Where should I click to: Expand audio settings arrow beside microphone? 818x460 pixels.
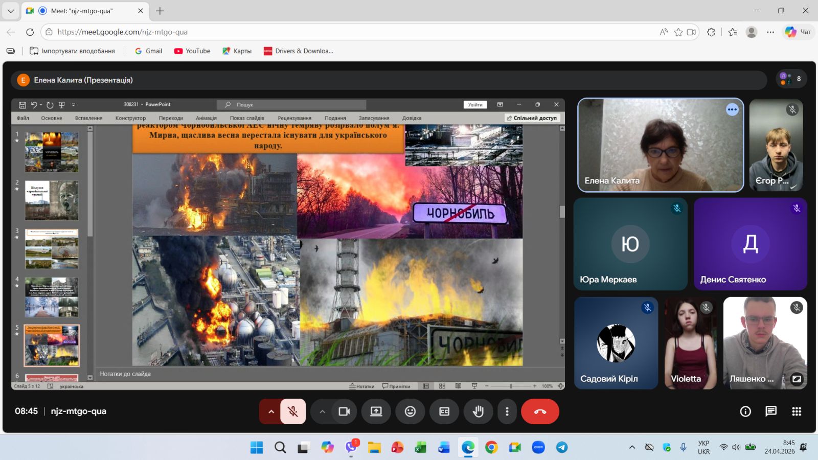271,411
